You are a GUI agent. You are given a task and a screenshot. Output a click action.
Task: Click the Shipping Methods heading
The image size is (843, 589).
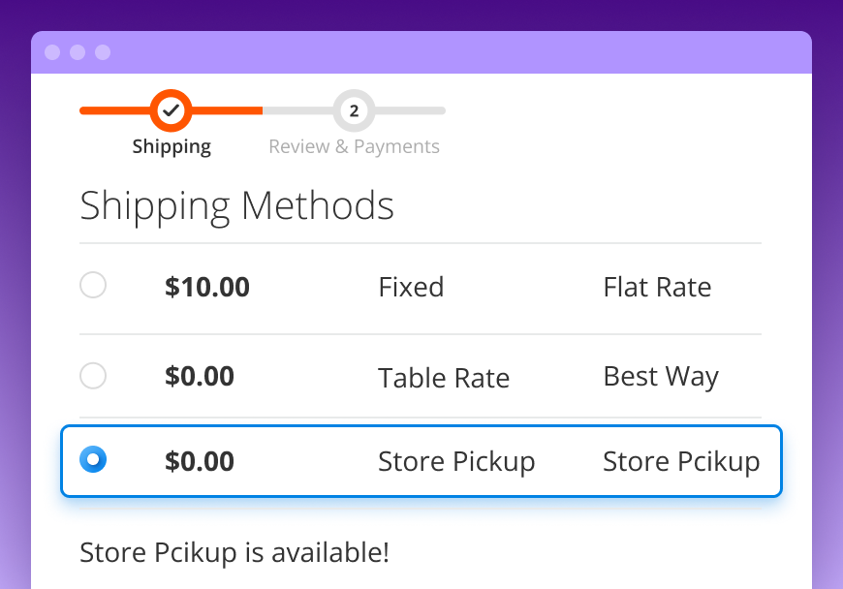pyautogui.click(x=236, y=205)
